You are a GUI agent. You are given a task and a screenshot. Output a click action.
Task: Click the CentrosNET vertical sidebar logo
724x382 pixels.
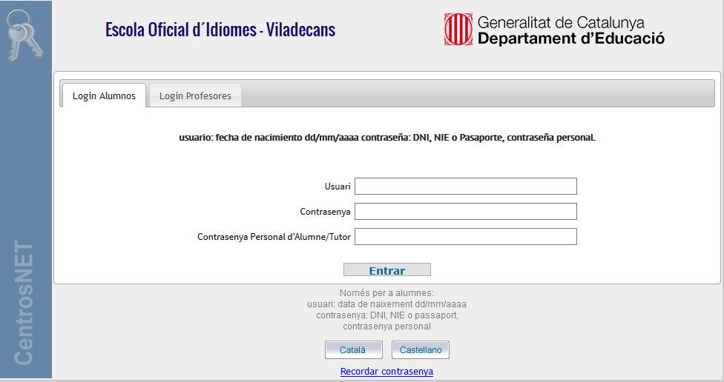[23, 303]
